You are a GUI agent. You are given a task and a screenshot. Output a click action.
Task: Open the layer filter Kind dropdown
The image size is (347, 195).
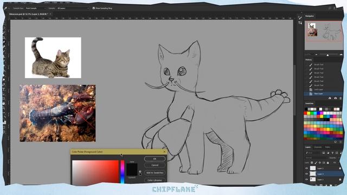tap(313, 153)
